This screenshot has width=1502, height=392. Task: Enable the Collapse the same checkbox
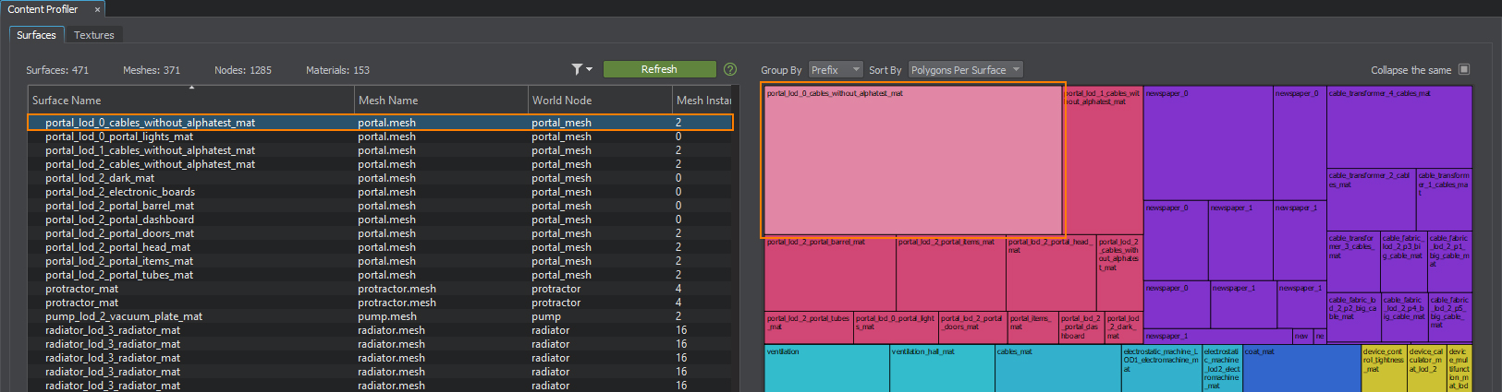(x=1463, y=69)
